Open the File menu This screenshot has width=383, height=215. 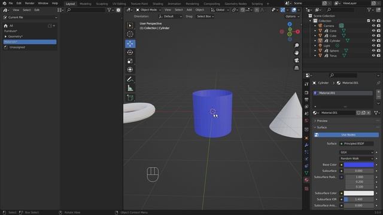[x=11, y=4]
